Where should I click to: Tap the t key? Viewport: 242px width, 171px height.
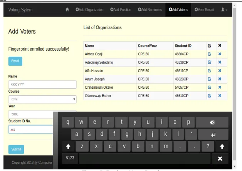click(x=122, y=122)
